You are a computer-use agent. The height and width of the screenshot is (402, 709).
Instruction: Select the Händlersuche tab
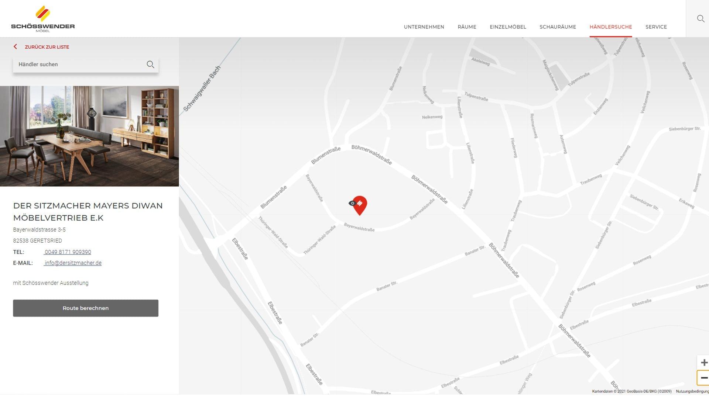coord(610,27)
